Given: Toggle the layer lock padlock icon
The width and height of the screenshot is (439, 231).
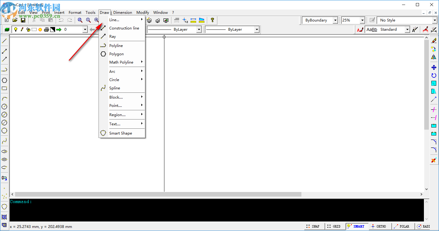Looking at the screenshot, I should tap(28, 29).
